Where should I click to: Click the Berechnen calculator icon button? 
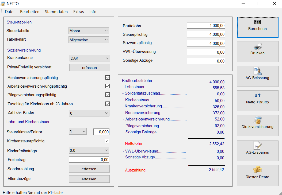257,22
